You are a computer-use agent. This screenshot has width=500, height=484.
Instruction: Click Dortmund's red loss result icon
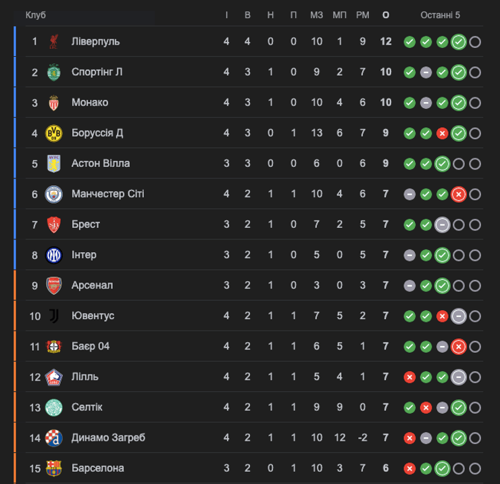[442, 133]
